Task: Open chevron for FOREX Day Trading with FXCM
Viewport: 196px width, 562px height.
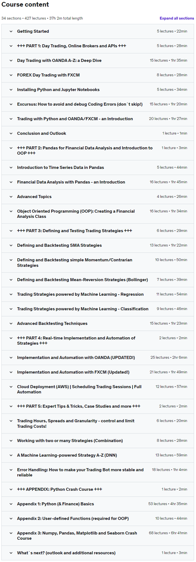Action: pyautogui.click(x=11, y=75)
